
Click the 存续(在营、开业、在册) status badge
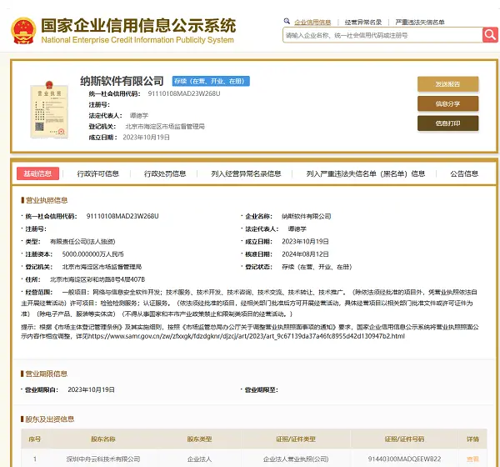point(211,81)
